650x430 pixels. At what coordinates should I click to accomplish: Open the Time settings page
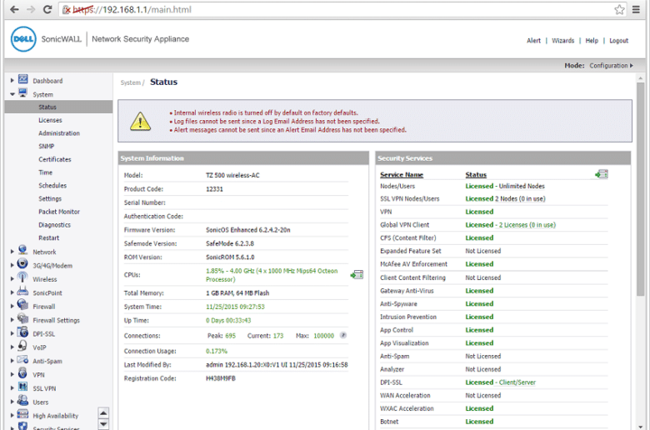pyautogui.click(x=46, y=172)
